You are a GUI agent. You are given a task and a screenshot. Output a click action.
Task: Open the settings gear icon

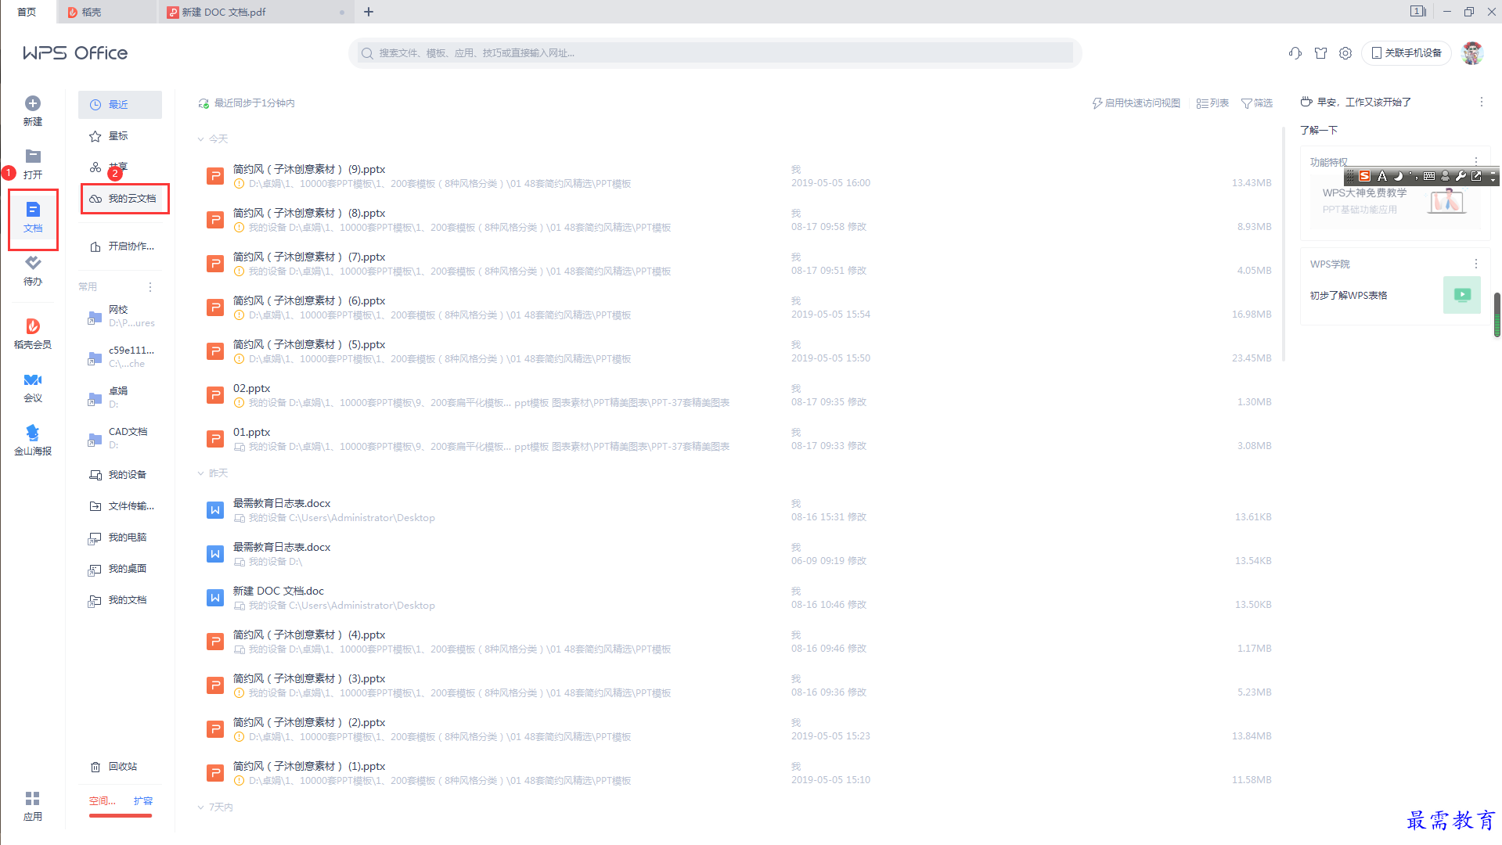point(1345,53)
